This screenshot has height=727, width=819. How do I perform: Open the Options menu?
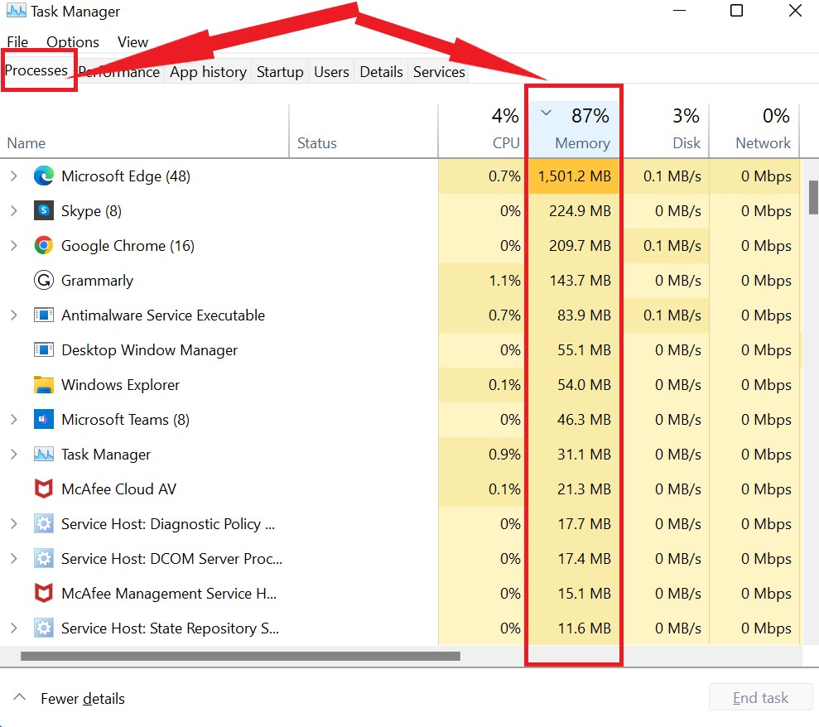coord(72,41)
